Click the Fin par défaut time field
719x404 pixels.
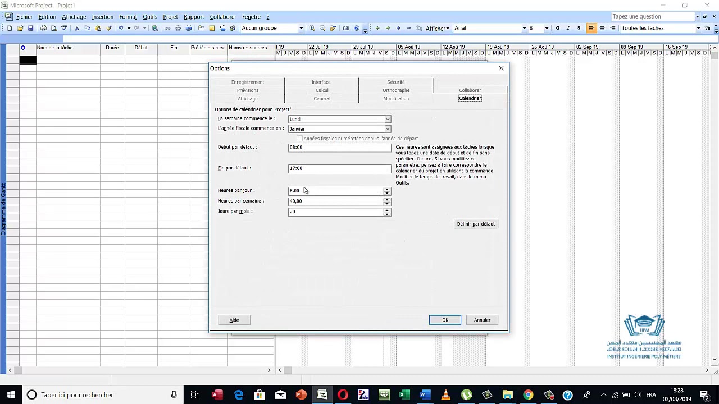coord(339,168)
